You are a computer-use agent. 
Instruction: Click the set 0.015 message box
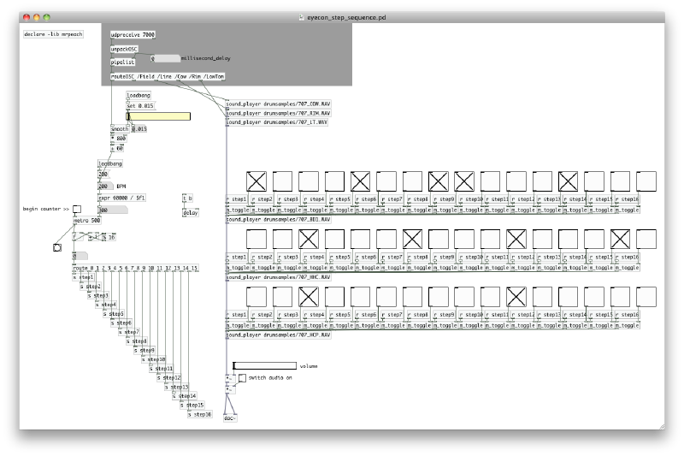141,106
